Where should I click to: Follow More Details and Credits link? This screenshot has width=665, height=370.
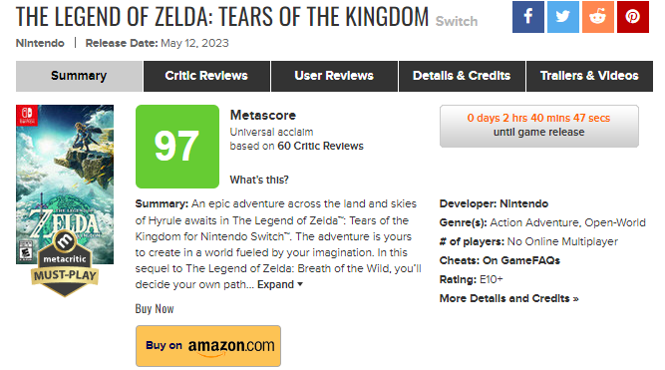click(508, 298)
